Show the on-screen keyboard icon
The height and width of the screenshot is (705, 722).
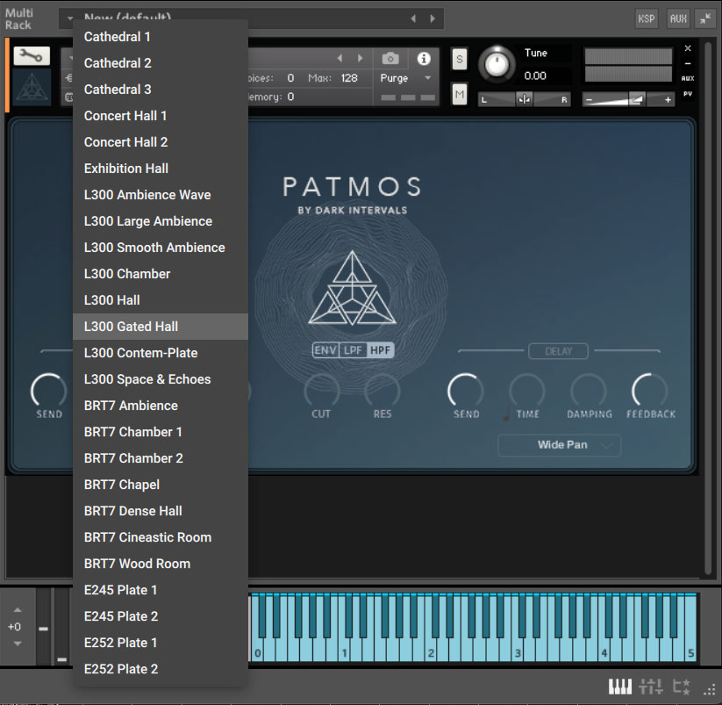619,687
